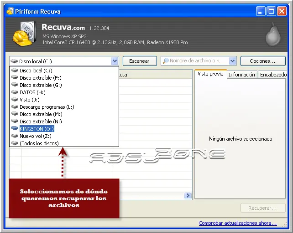Collapse the drive selection dropdown arrow
The width and height of the screenshot is (293, 233).
pyautogui.click(x=115, y=61)
